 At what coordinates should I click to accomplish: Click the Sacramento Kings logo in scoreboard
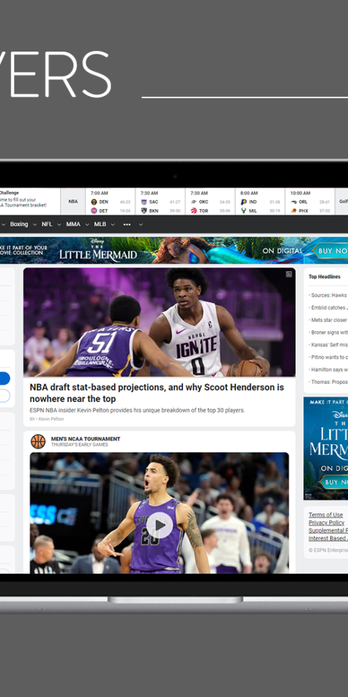pos(144,202)
